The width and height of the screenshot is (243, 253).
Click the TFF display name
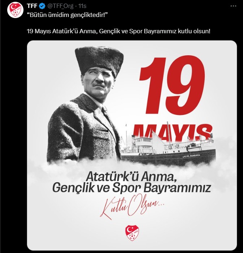tap(32, 6)
